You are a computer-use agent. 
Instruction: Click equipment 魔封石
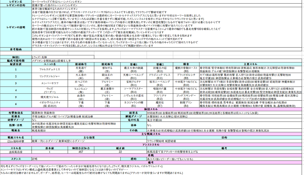160,104
